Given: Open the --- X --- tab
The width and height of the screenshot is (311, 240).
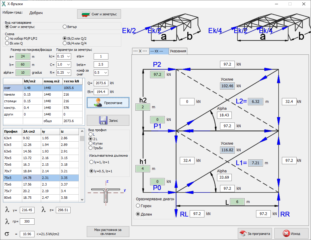Looking at the screenshot, I should click(x=140, y=51).
